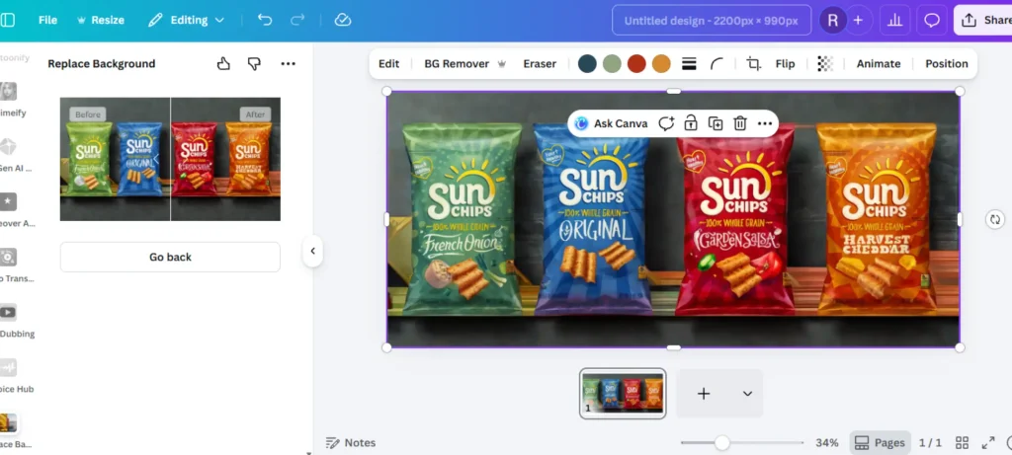Duplicate the image using the copy icon
Screen dimensions: 1012x455
pos(716,123)
